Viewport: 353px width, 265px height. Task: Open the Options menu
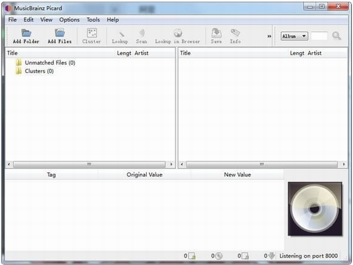click(x=69, y=20)
